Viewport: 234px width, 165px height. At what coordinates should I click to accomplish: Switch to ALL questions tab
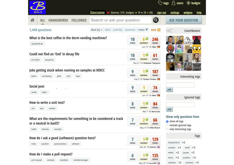42,20
